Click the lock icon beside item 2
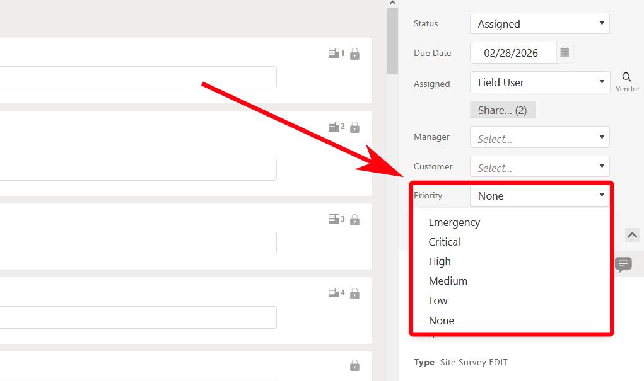The image size is (644, 381). pos(354,128)
